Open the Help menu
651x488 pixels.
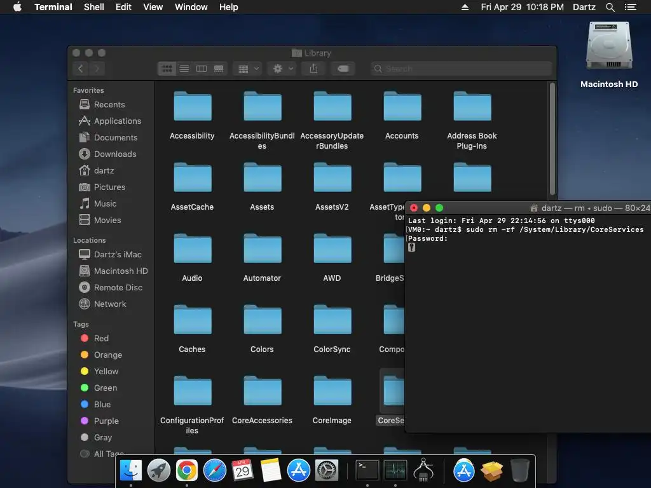click(229, 7)
